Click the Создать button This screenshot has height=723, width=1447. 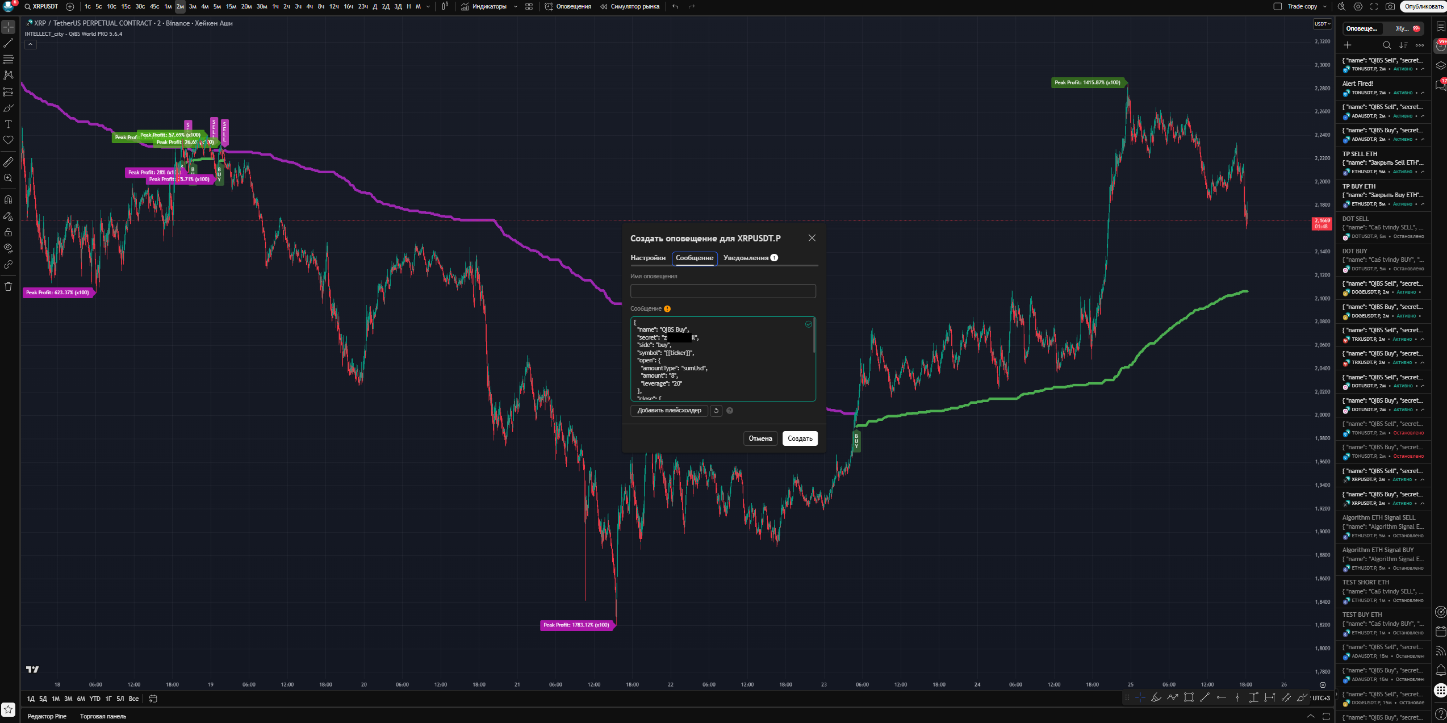click(x=800, y=438)
